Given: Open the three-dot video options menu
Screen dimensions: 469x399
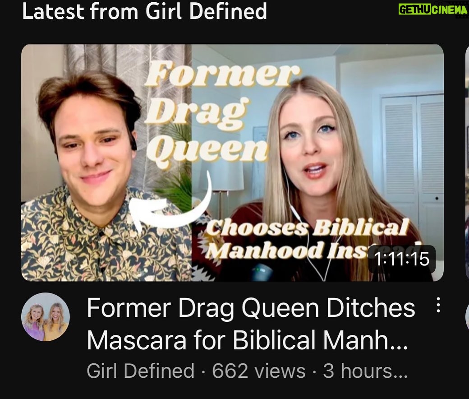Looking at the screenshot, I should click(438, 305).
